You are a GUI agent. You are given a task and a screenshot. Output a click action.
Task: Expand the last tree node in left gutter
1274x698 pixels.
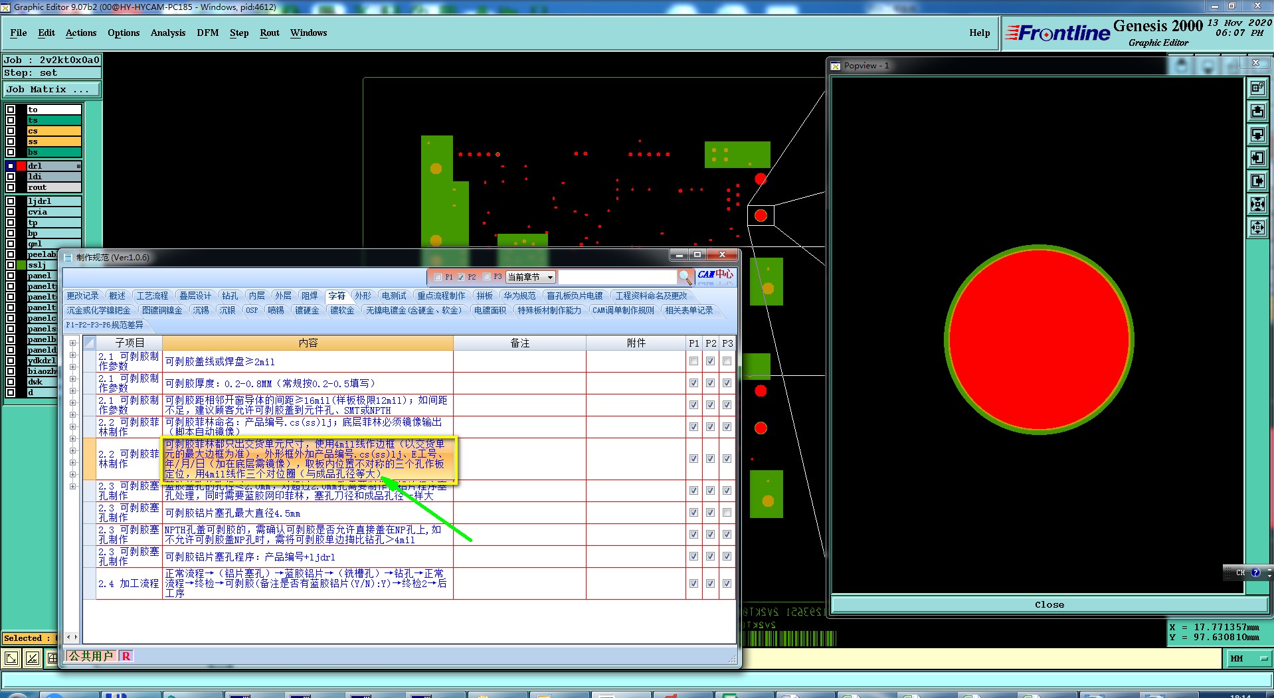tap(73, 487)
